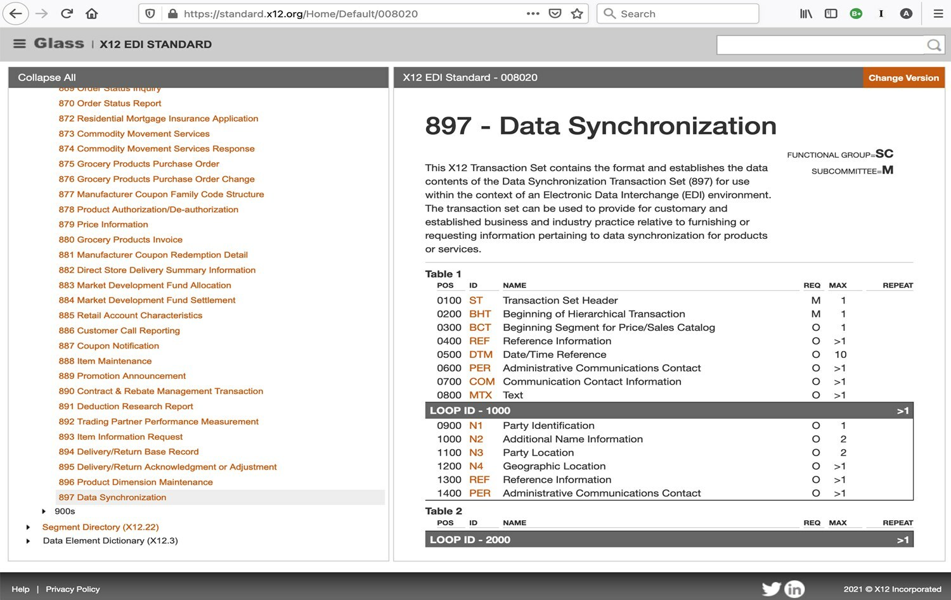Click the tracking protection shield icon
This screenshot has height=600, width=951.
(150, 13)
